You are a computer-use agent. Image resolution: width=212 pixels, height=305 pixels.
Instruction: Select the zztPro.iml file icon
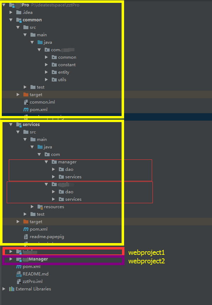[19, 282]
